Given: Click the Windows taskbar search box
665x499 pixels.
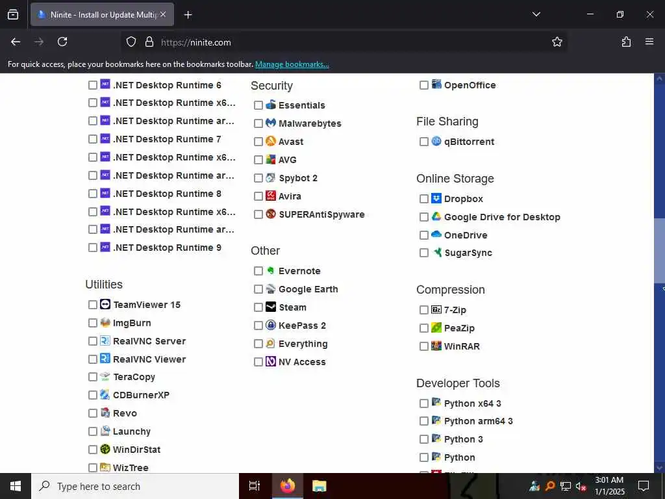Looking at the screenshot, I should coord(135,486).
